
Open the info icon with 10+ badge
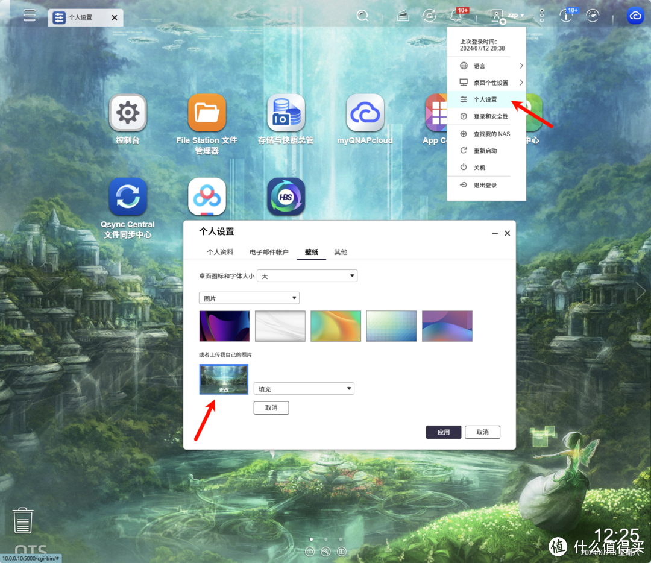566,16
